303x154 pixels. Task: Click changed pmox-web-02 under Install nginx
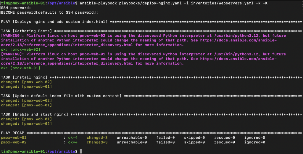27,82
